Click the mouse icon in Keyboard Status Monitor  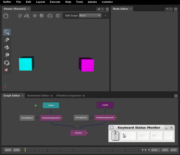115,136
